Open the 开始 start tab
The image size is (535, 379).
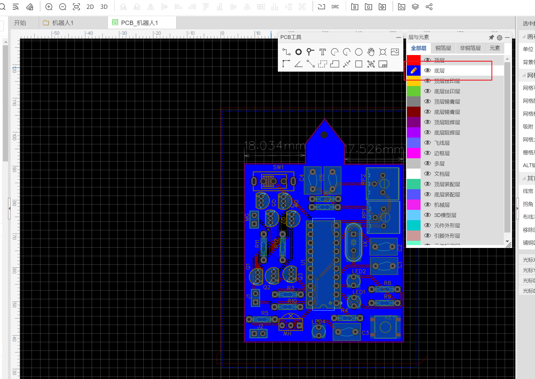[20, 23]
